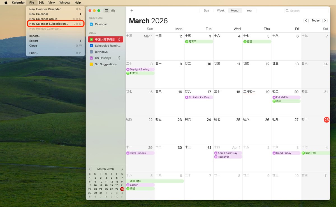336x207 pixels.
Task: Open the Passover event
Action: tap(228, 157)
